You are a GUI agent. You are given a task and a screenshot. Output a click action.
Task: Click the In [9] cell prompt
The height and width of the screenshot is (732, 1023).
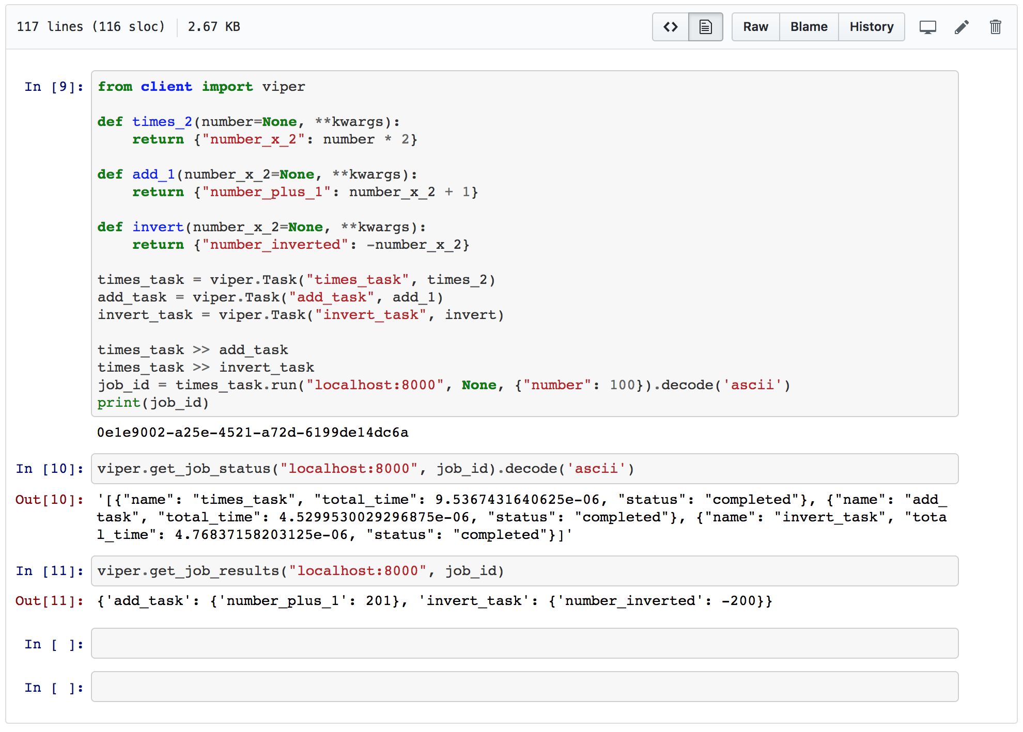54,87
